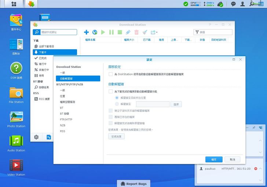This screenshot has height=187, width=267.
Task: Click the 密碼清單 password list button
Action: [x=116, y=136]
